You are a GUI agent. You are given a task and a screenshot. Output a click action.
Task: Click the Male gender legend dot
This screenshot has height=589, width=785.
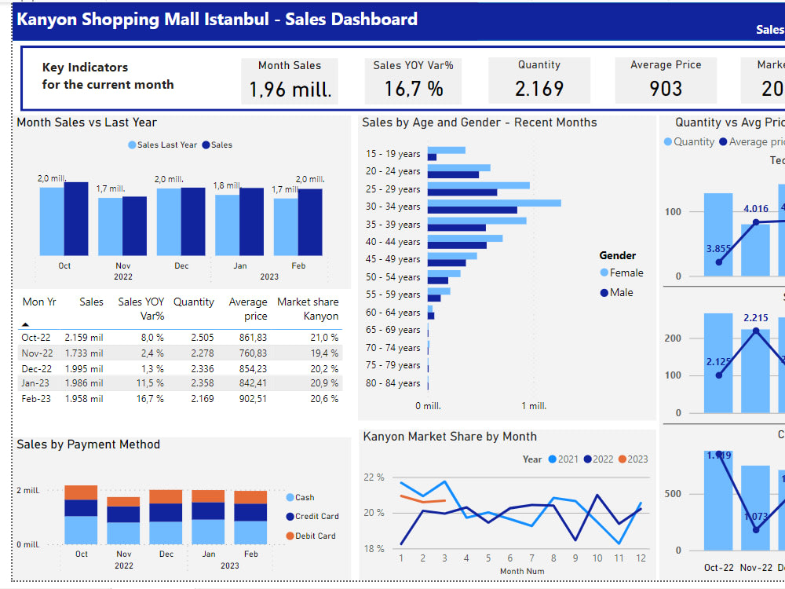(x=604, y=292)
